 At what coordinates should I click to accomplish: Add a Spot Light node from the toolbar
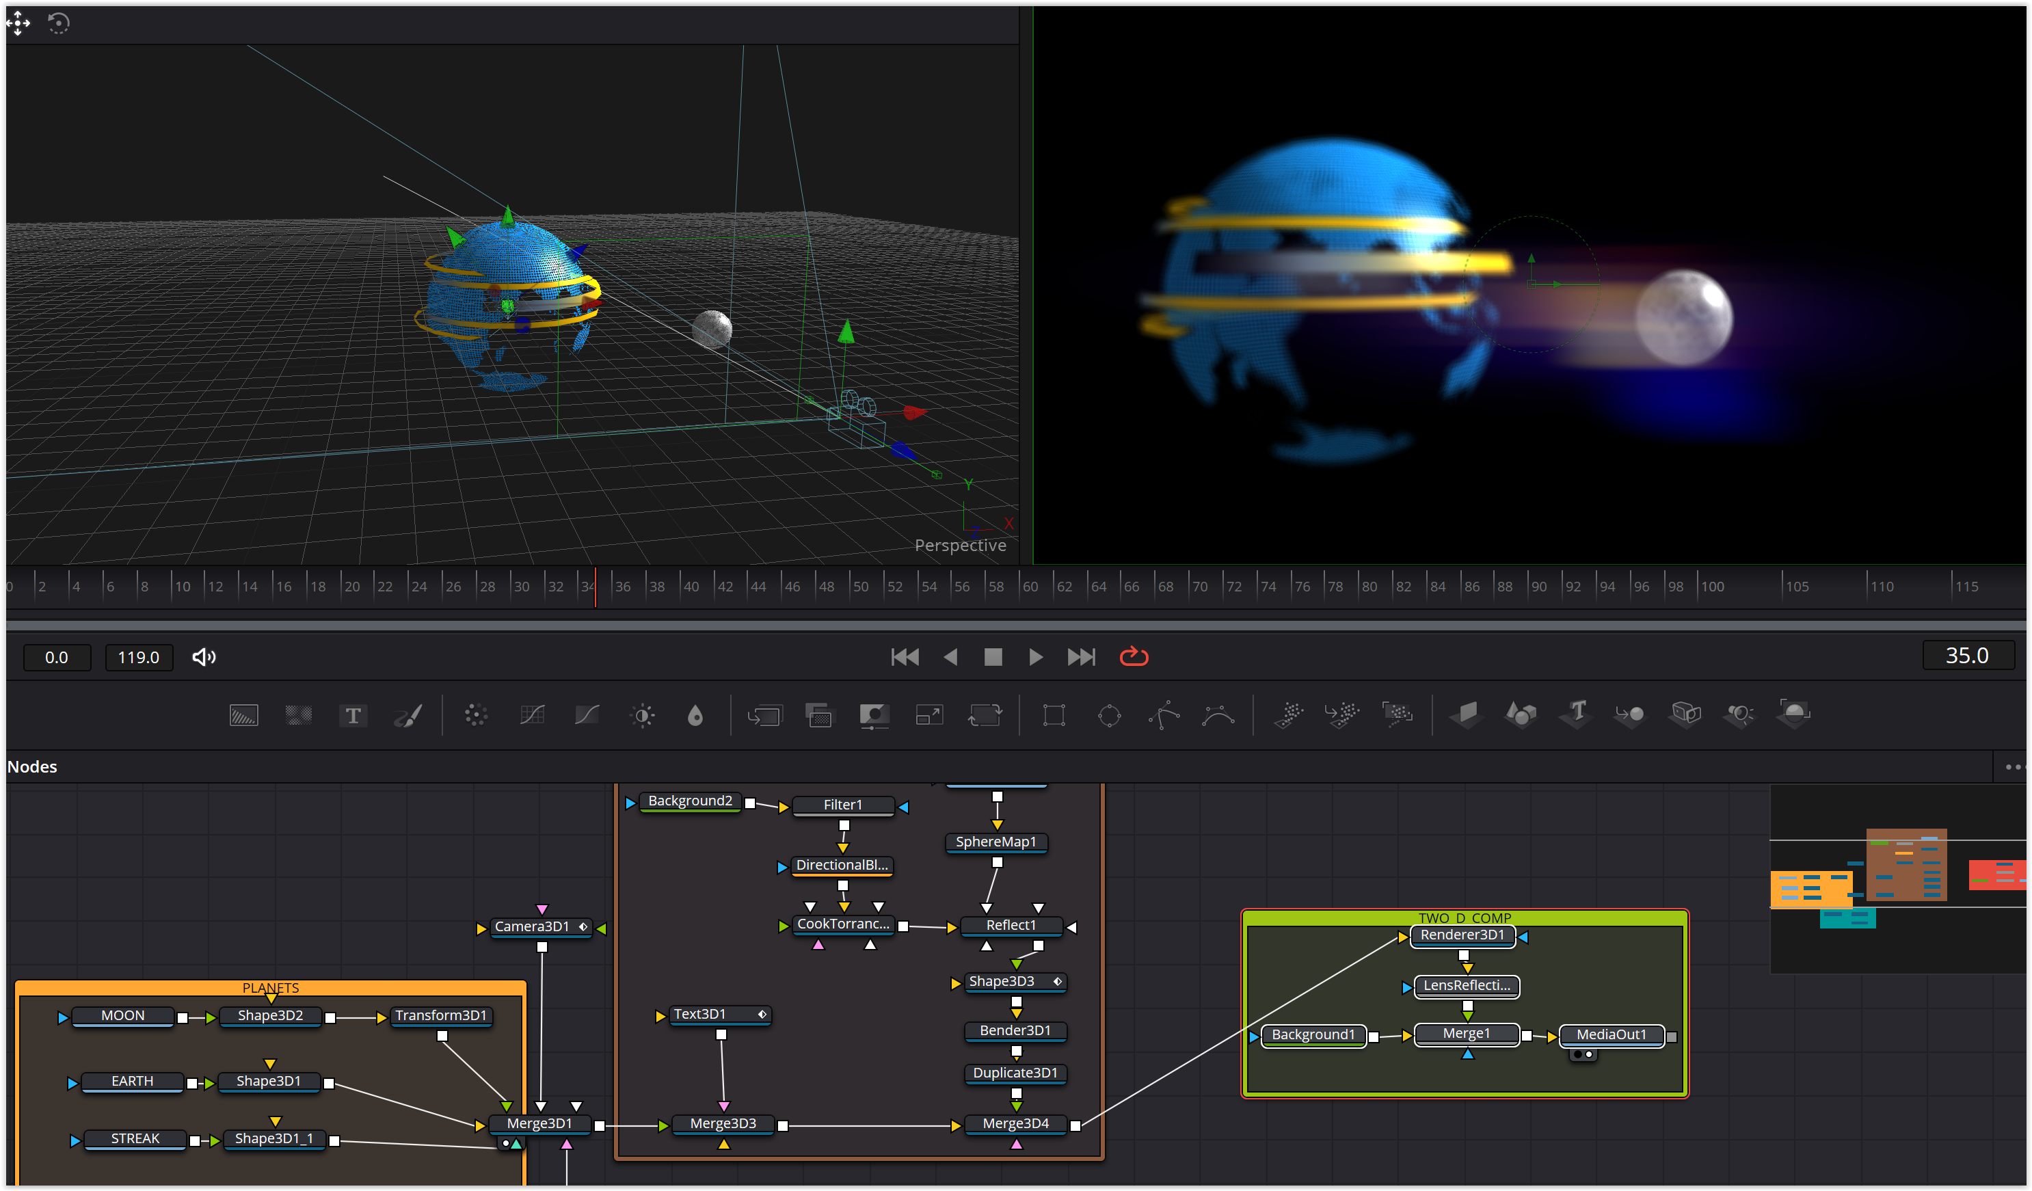(1739, 715)
